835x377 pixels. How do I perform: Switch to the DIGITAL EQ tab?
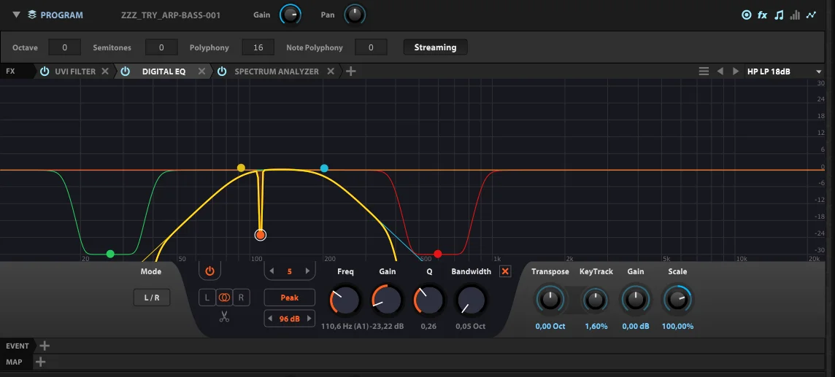point(164,71)
